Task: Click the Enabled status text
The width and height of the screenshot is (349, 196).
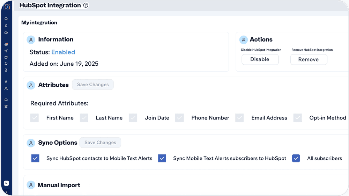Action: tap(63, 52)
